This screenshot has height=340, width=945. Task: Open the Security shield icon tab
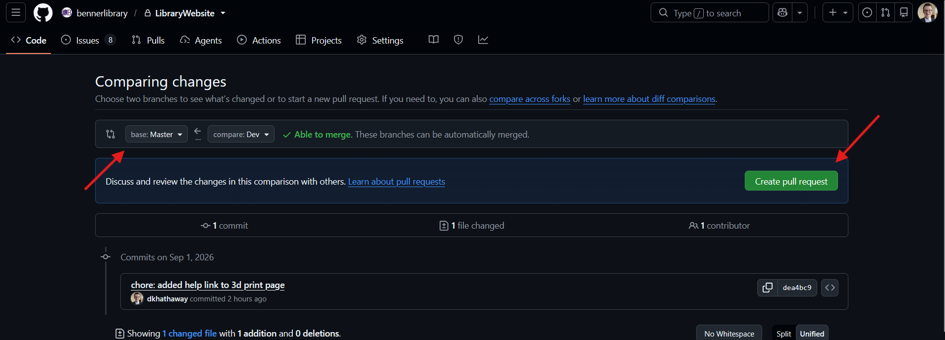458,40
